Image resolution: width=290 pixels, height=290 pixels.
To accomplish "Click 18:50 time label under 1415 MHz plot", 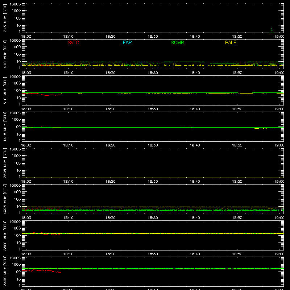I will 237,145.
